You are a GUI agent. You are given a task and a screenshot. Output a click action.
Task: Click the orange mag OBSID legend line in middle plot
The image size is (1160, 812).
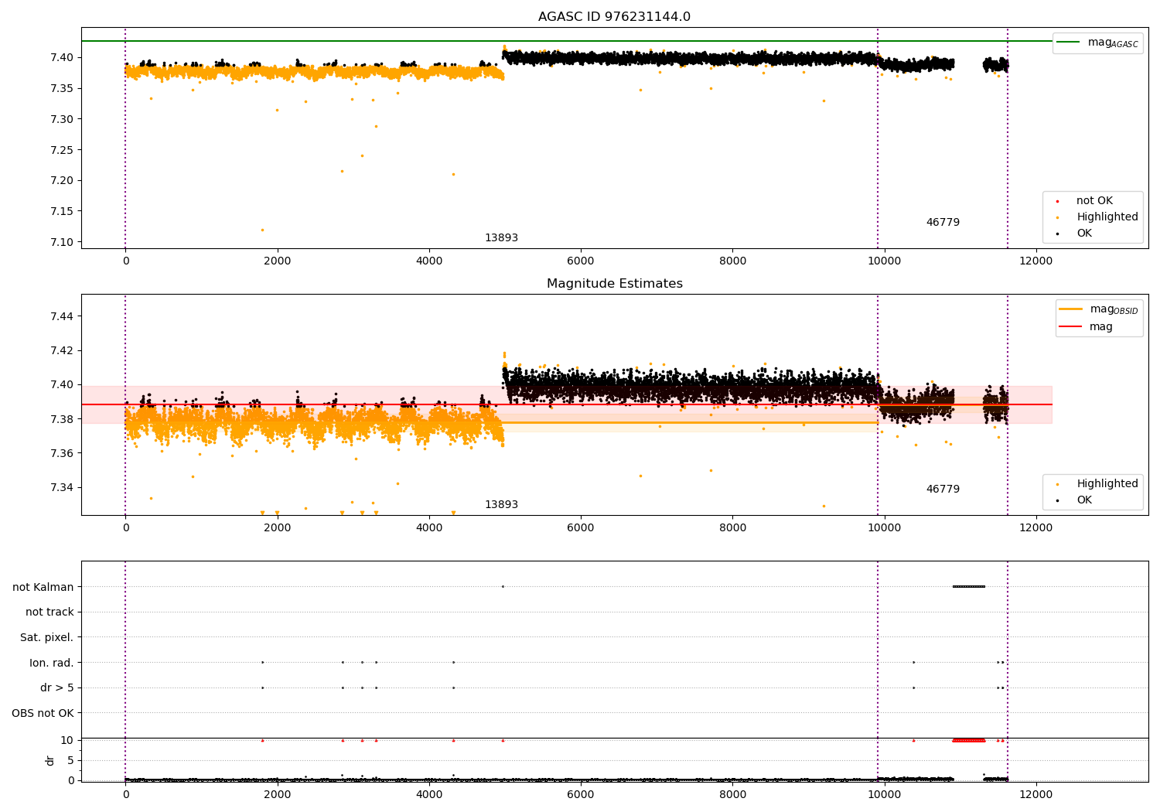[x=1070, y=309]
